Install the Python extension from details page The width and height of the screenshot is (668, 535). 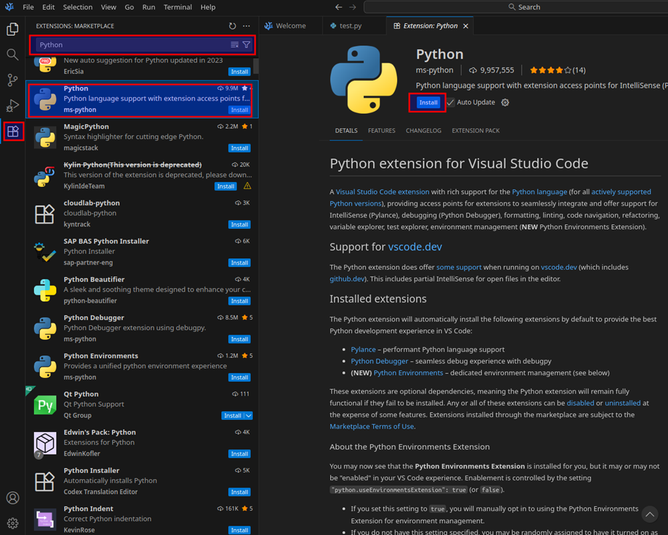[428, 102]
